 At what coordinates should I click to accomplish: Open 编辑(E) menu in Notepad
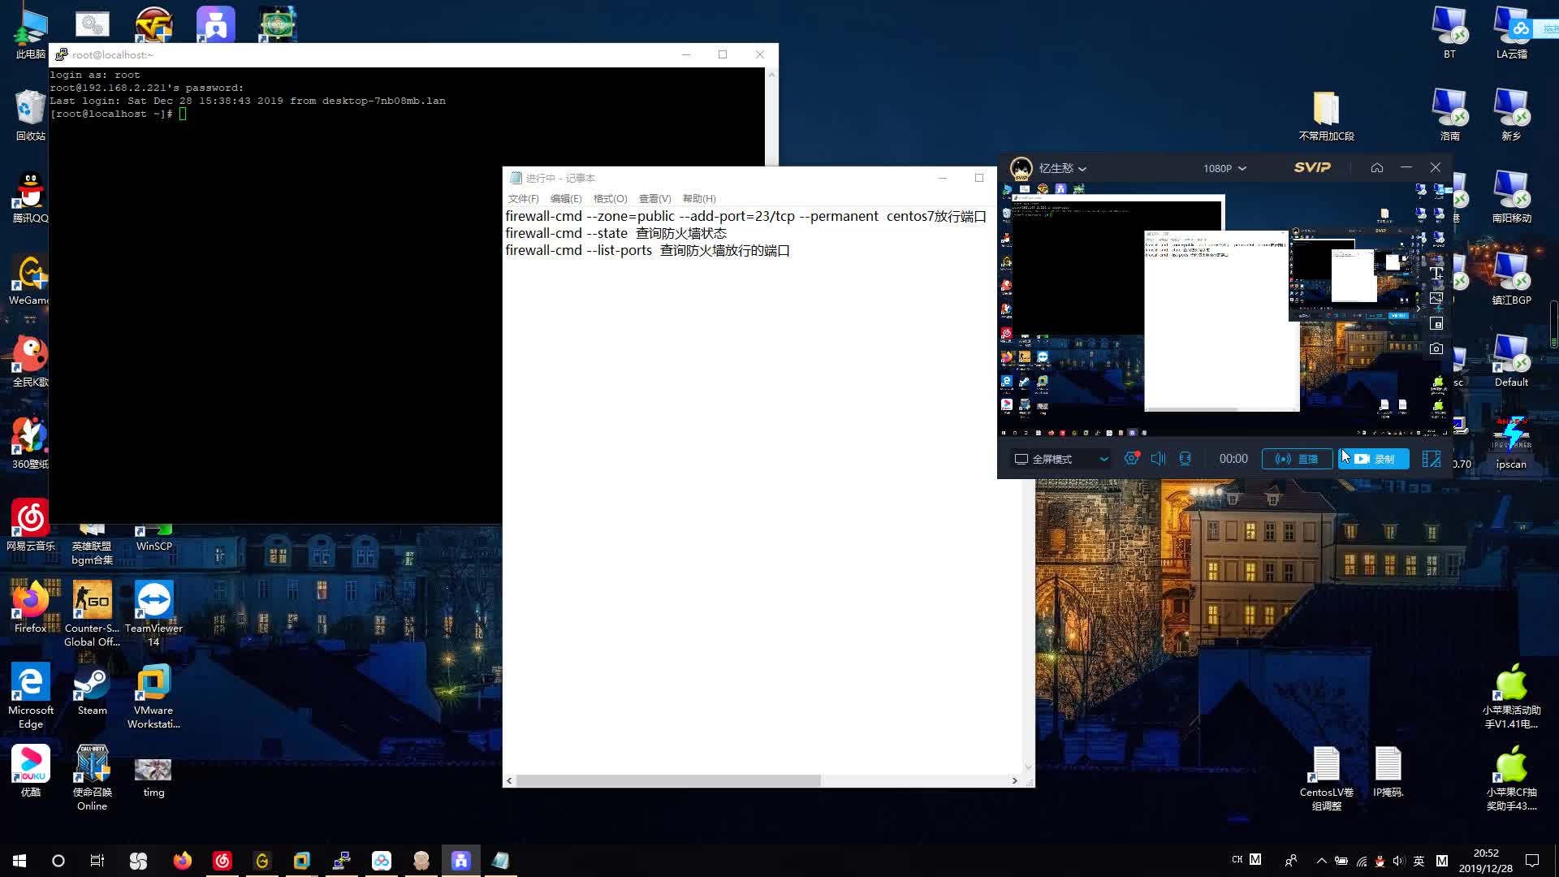565,198
